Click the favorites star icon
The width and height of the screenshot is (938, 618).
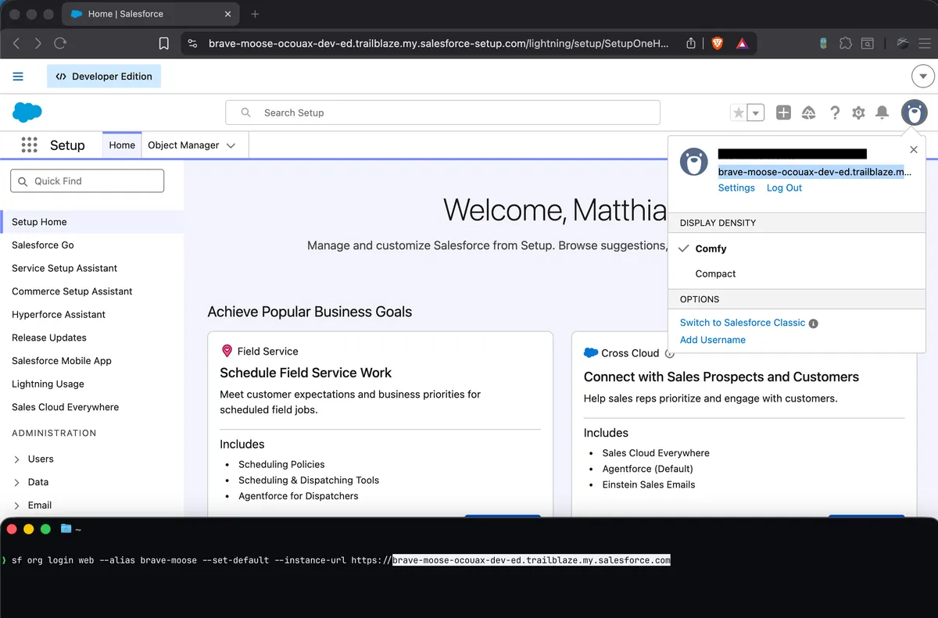point(738,113)
